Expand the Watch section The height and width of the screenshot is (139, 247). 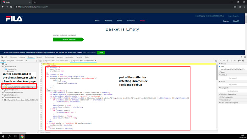[x=223, y=72]
